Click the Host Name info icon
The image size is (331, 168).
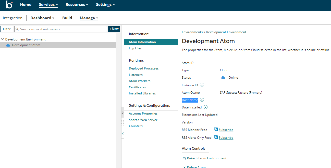tap(202, 100)
